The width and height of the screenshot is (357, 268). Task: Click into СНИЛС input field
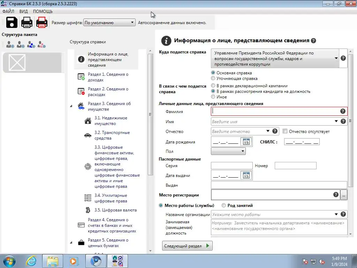(302, 142)
